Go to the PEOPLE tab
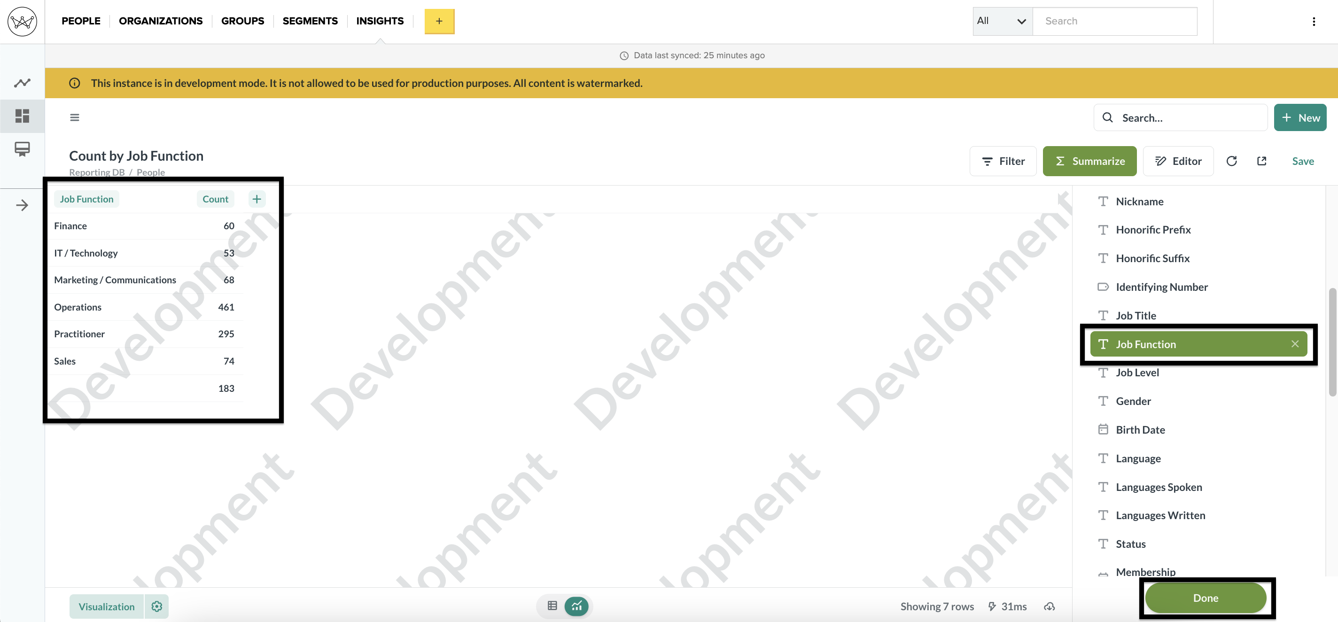Image resolution: width=1338 pixels, height=622 pixels. click(x=81, y=21)
